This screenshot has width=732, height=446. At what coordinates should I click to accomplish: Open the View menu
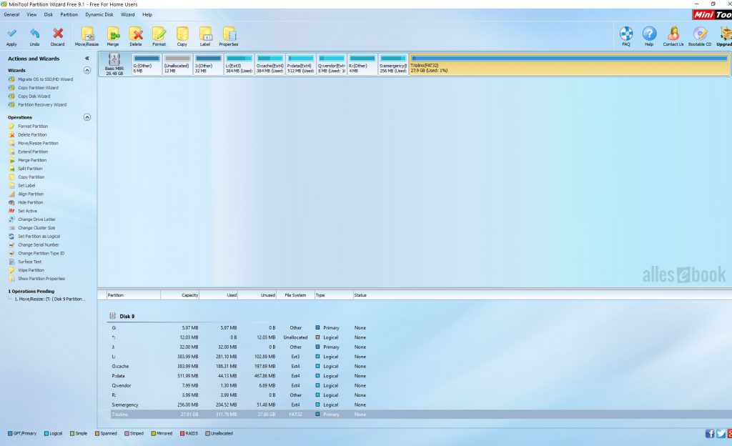tap(31, 14)
